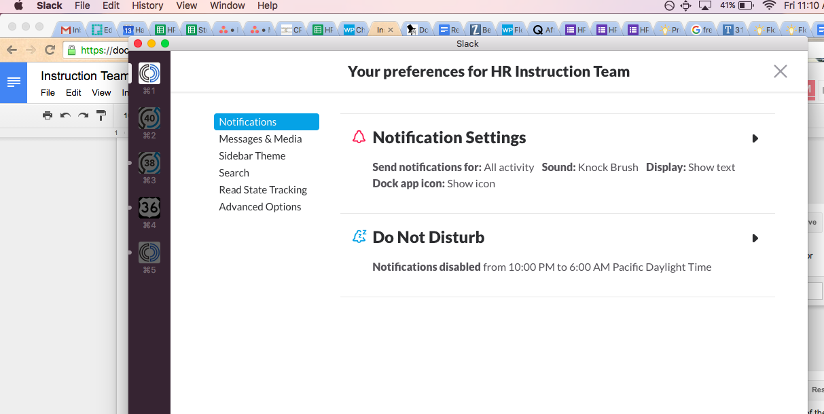Click the 'Dock app icon: Show icon' text
The width and height of the screenshot is (824, 414).
pos(433,183)
